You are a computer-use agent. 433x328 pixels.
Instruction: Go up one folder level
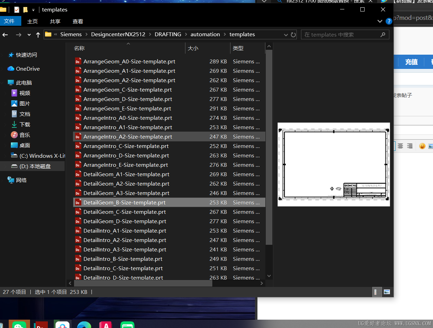(38, 34)
